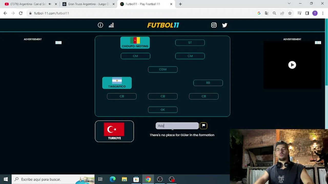Click the Chrome taskbar icon
The width and height of the screenshot is (328, 184).
[x=148, y=179]
